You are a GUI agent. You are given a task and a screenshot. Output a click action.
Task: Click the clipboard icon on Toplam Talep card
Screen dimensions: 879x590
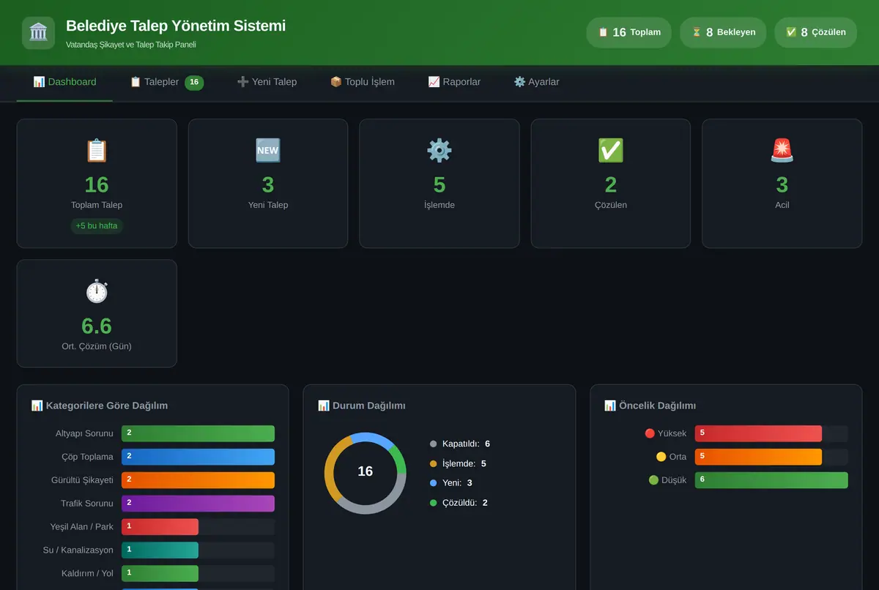[x=97, y=150]
